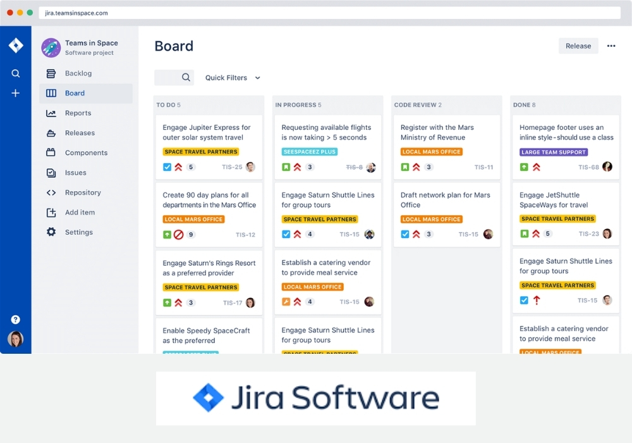Click red up-arrow priority on Done Saturn Shuttle card
Image resolution: width=632 pixels, height=443 pixels.
coord(537,300)
